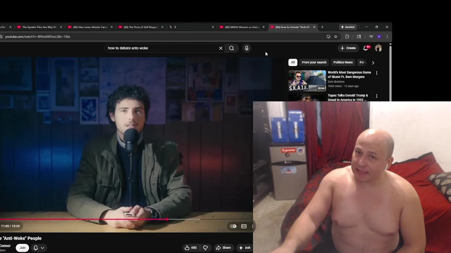Click the media control icon in Chrome toolbar
This screenshot has height=253, width=451.
(x=371, y=37)
